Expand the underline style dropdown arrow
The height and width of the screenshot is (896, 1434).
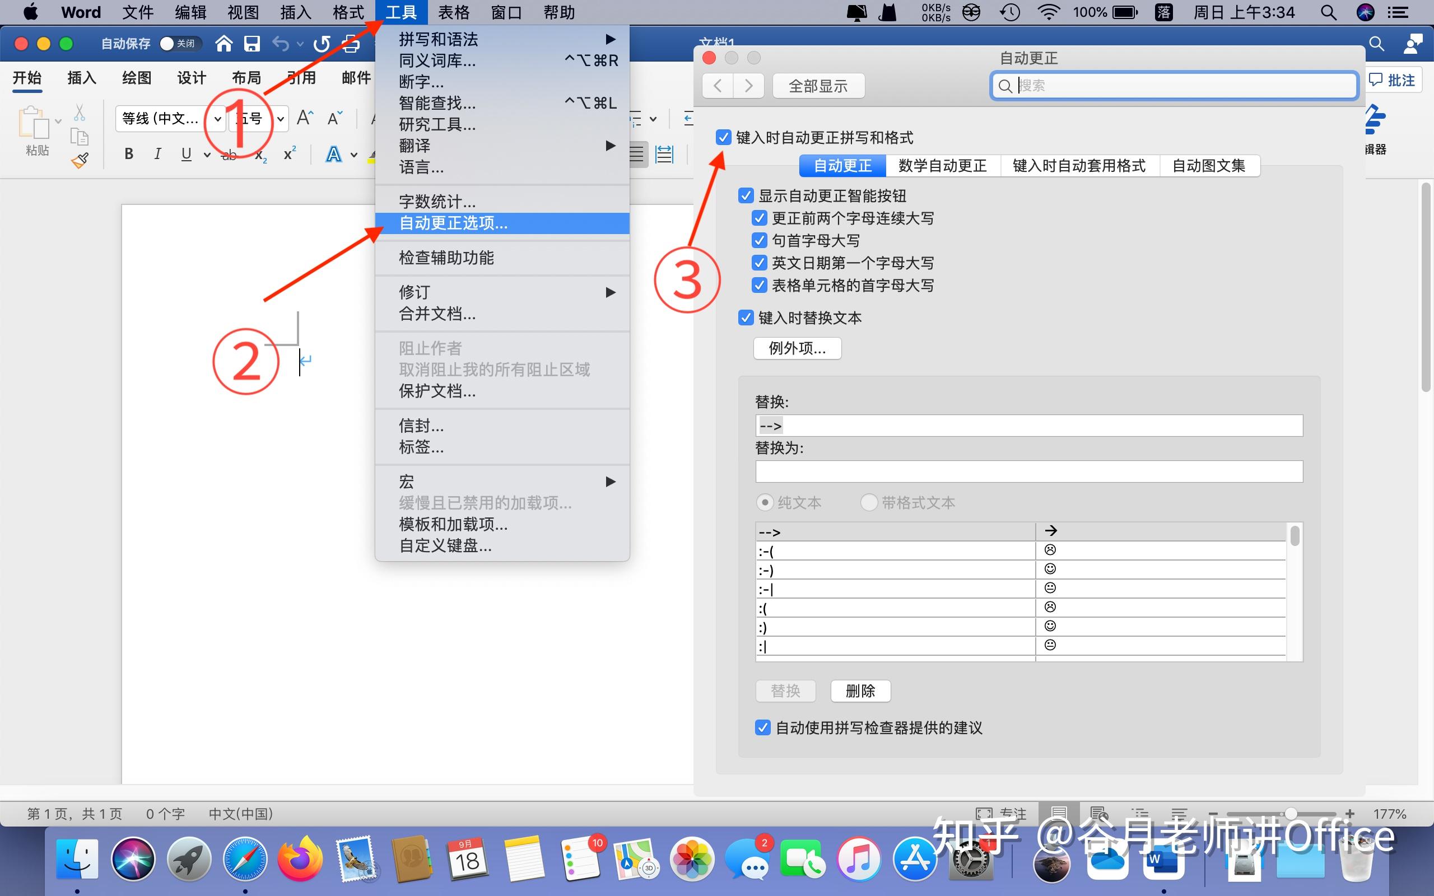point(207,155)
